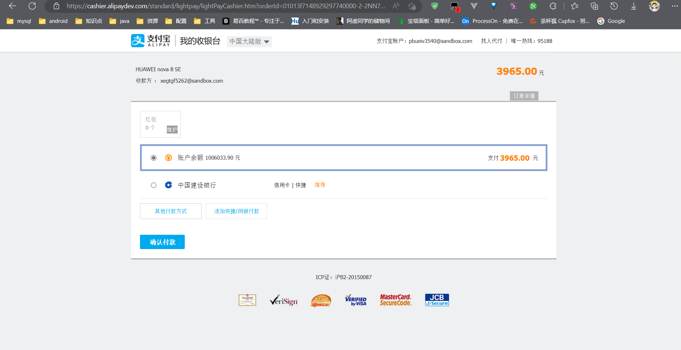This screenshot has height=350, width=681.
Task: Reload the current page
Action: click(32, 6)
